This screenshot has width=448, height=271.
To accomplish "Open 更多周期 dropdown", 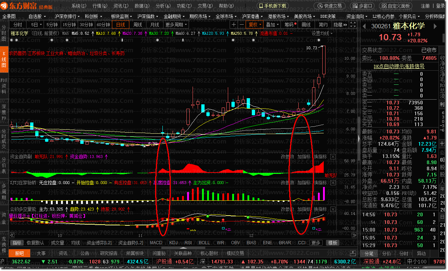I will click(176, 25).
